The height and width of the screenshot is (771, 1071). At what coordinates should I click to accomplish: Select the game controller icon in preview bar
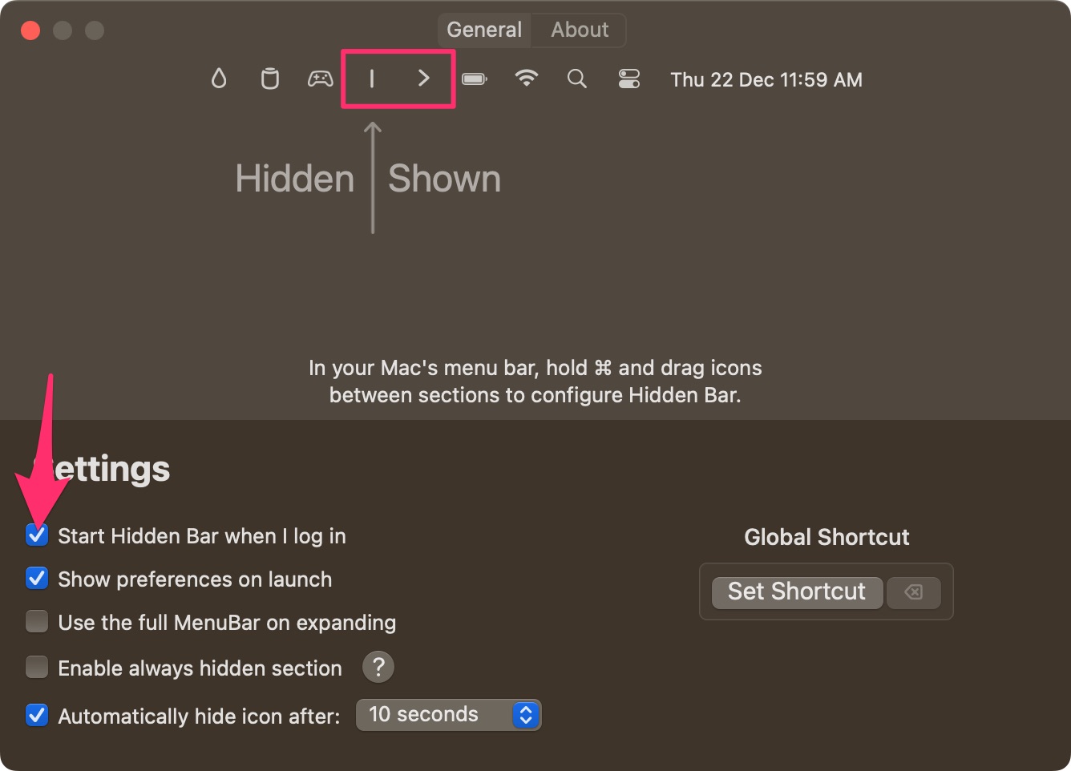point(321,79)
